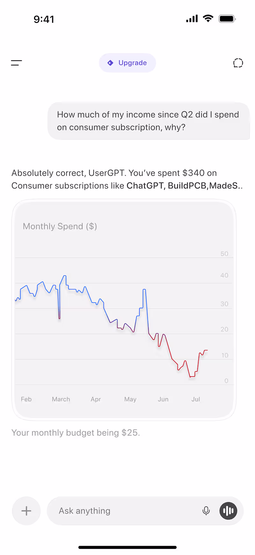Focus the Ask anything input field

click(127, 511)
